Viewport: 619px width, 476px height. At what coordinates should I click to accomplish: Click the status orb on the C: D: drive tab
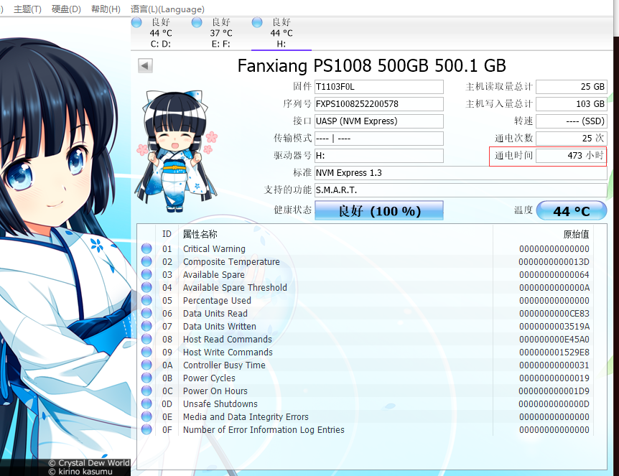[x=136, y=22]
